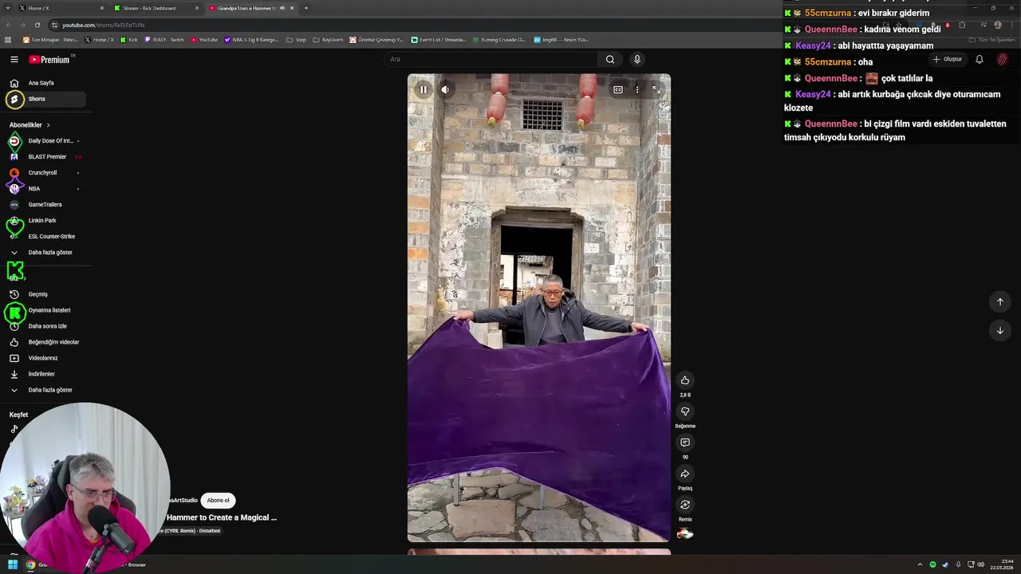Open YouTube notifications bell
The width and height of the screenshot is (1021, 574).
(980, 59)
